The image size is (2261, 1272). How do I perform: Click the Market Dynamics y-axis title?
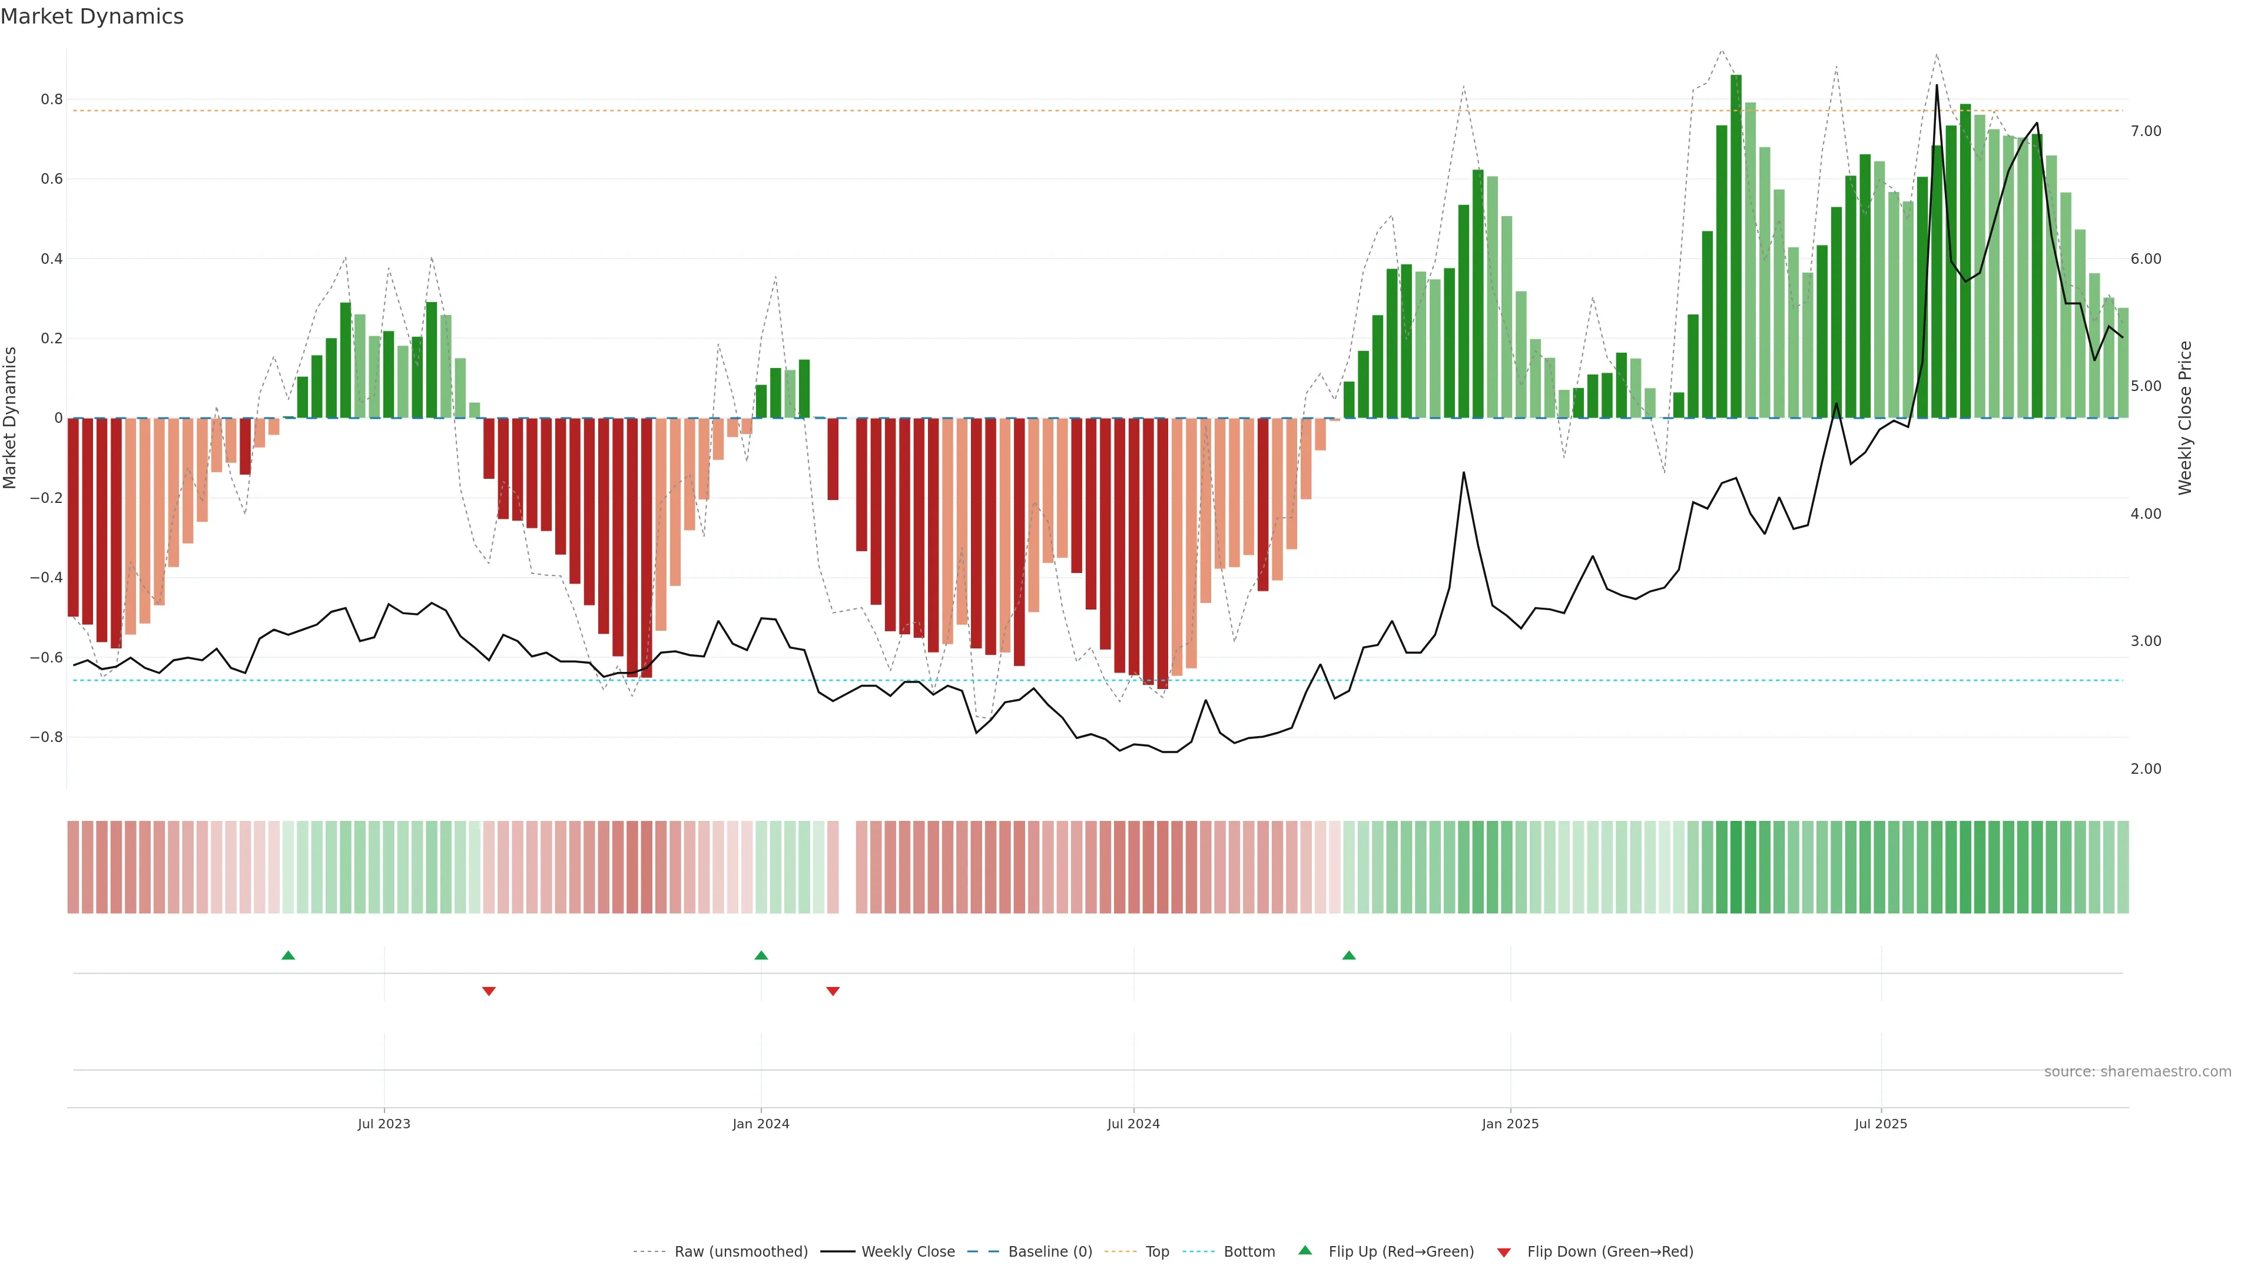11,418
